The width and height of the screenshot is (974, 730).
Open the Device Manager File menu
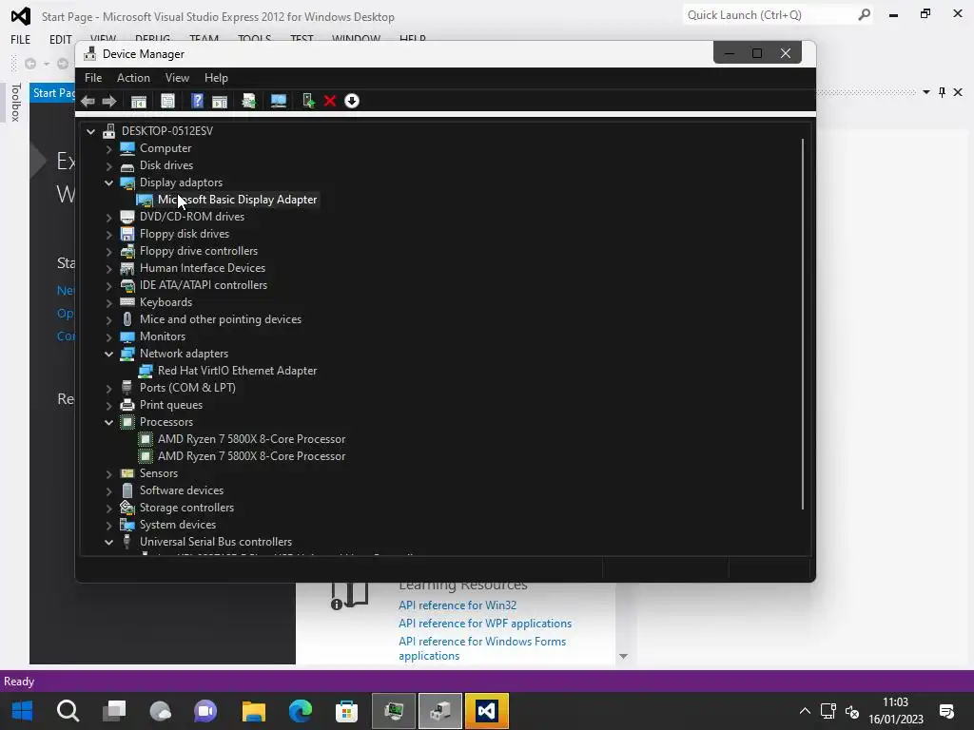click(x=93, y=78)
